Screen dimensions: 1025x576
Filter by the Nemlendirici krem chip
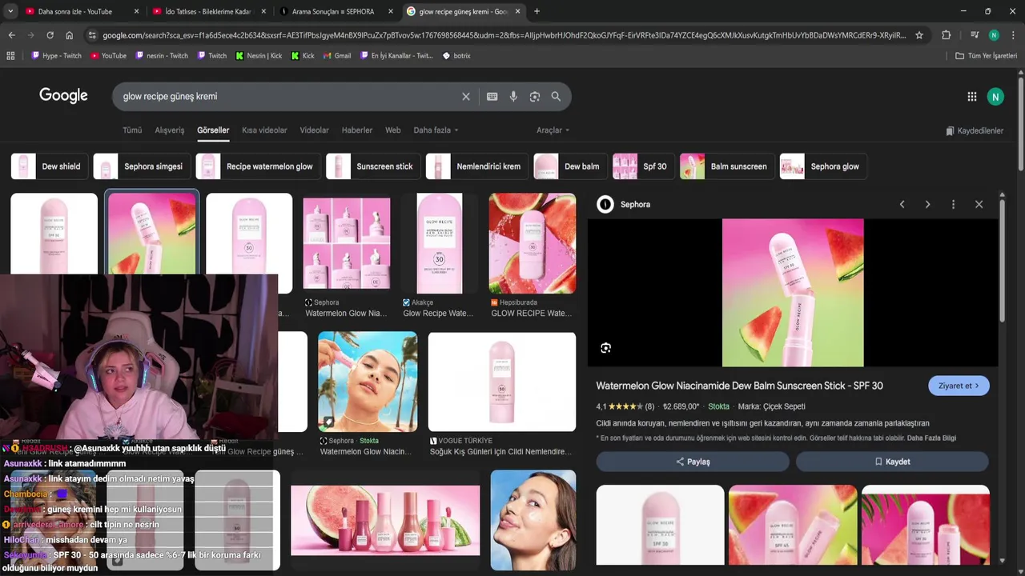tap(477, 166)
